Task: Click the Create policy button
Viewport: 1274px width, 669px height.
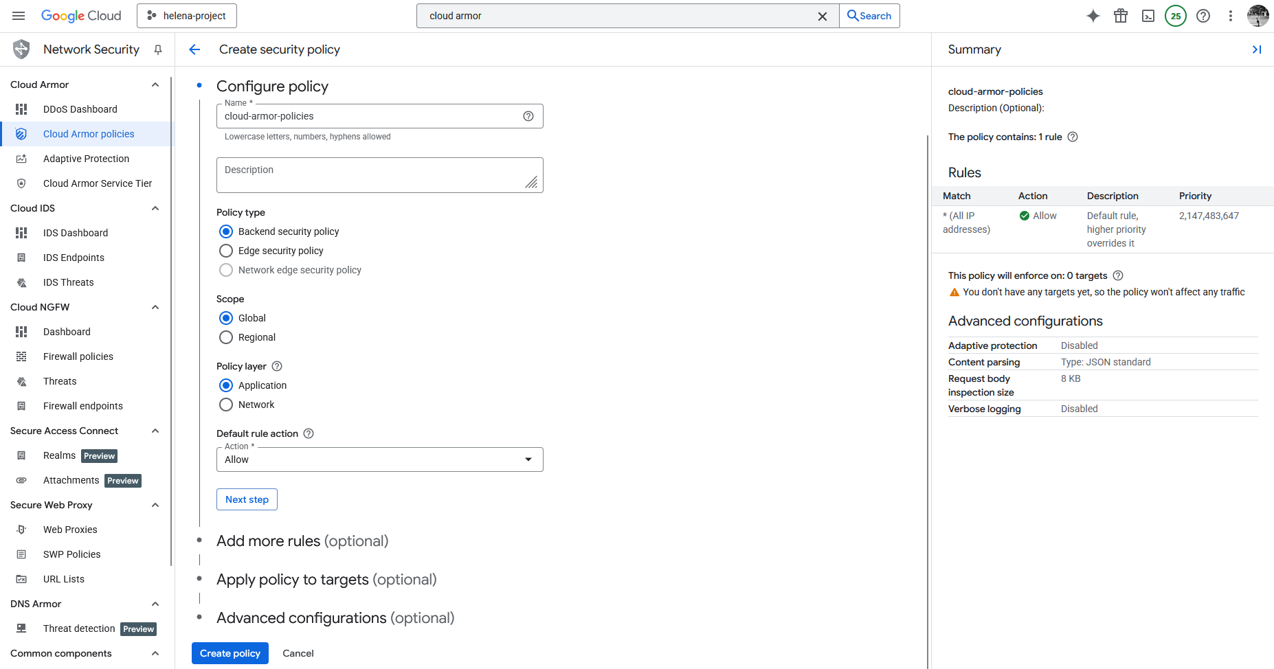Action: (230, 653)
